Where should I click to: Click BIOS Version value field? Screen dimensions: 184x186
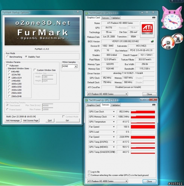coord(125,41)
